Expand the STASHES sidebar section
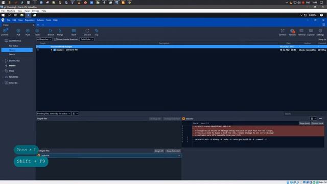 click(3, 83)
